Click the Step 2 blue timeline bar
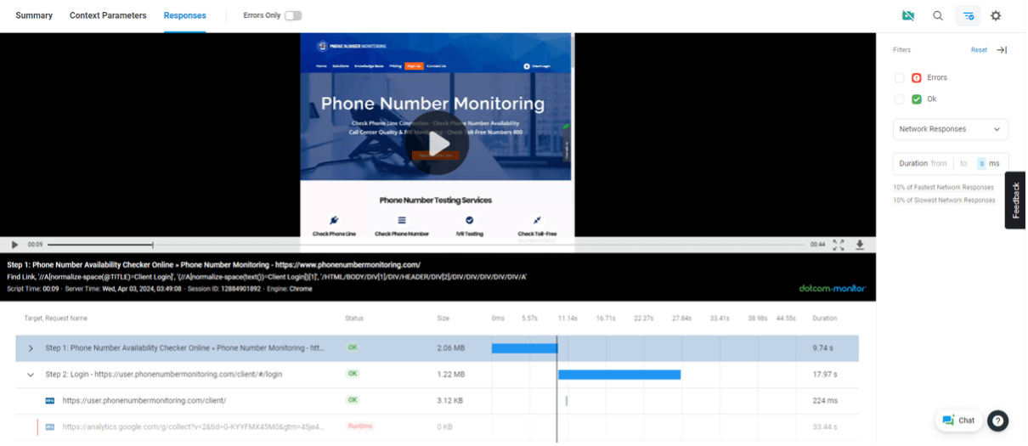 (619, 375)
